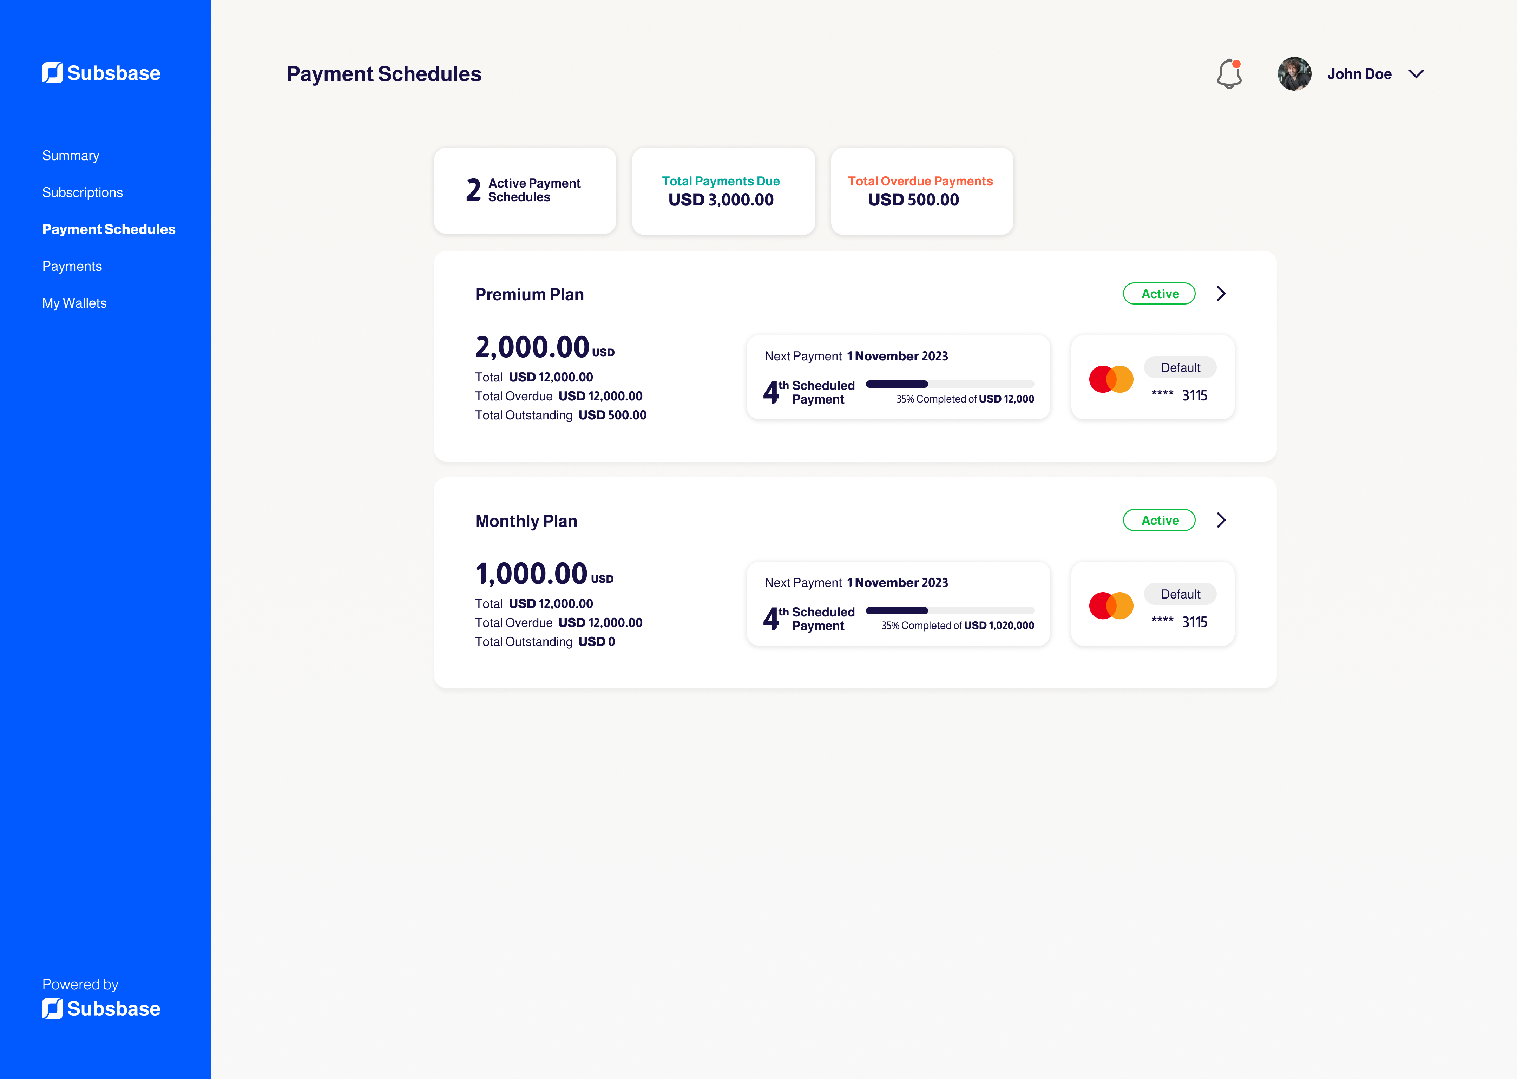Screen dimensions: 1517x1079
Task: Select the Total Overdue Payments card
Action: coord(922,191)
